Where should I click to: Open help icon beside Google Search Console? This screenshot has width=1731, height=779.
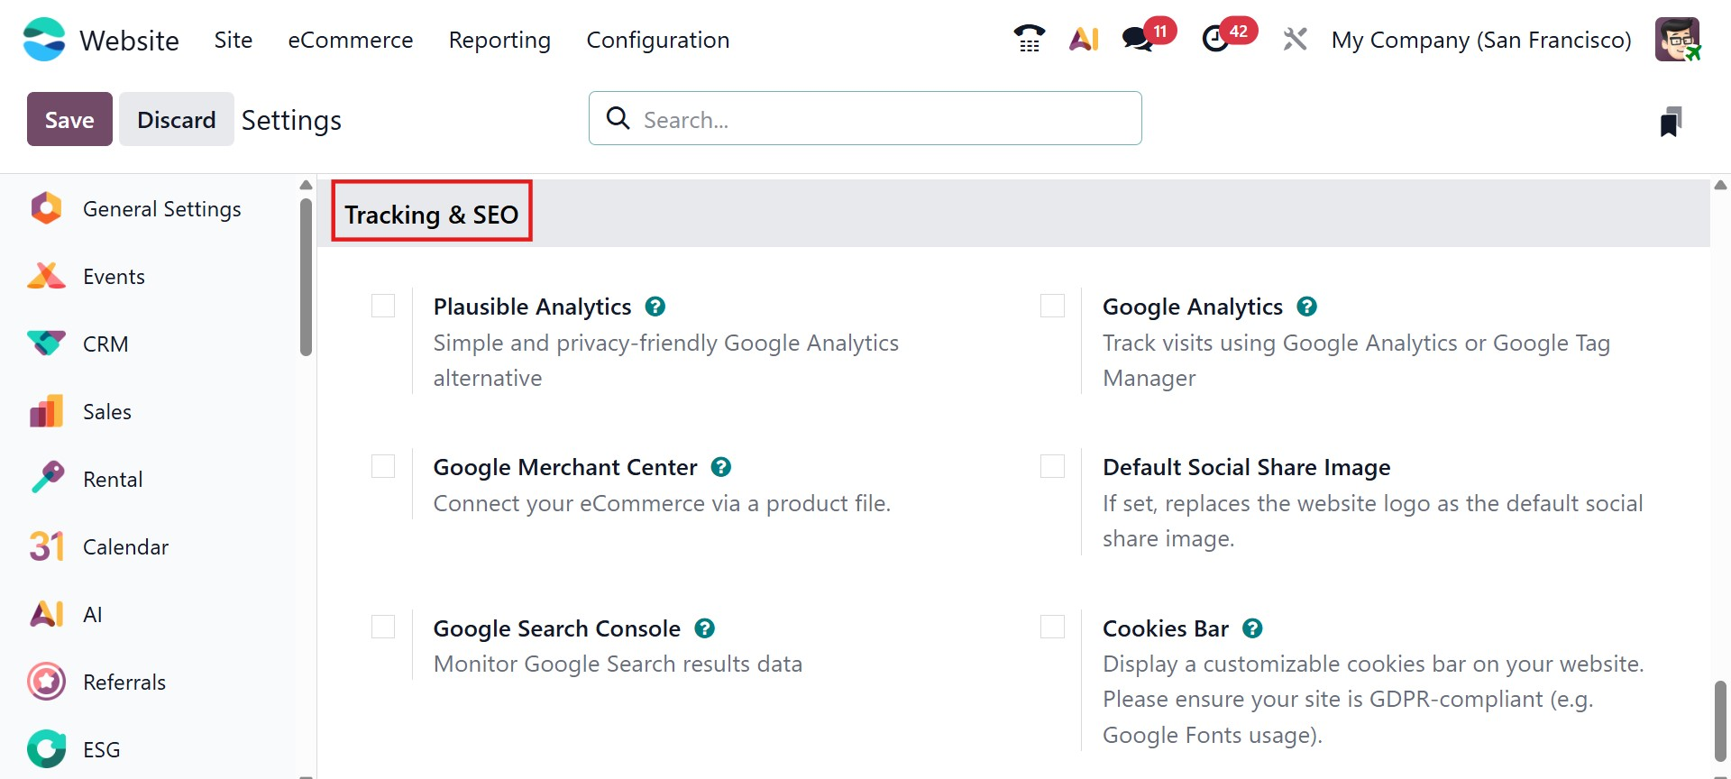tap(705, 628)
